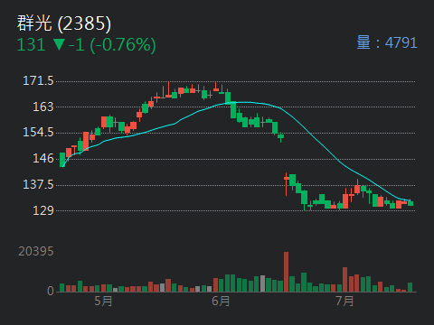Click the 0 volume axis label
Image resolution: width=434 pixels, height=325 pixels.
(x=51, y=291)
